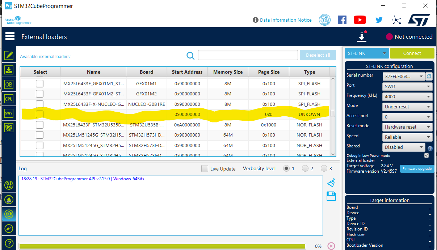Open the Option Bytes (OB) panel
437x250 pixels.
9,84
